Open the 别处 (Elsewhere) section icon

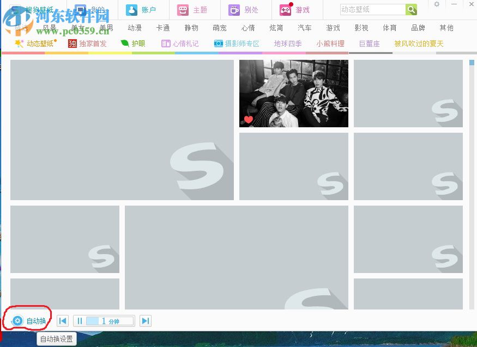pos(233,9)
